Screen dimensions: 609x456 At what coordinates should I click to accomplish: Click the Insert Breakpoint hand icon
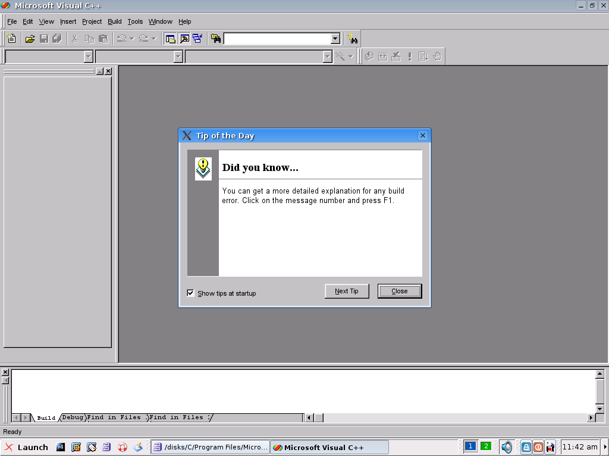pos(437,56)
